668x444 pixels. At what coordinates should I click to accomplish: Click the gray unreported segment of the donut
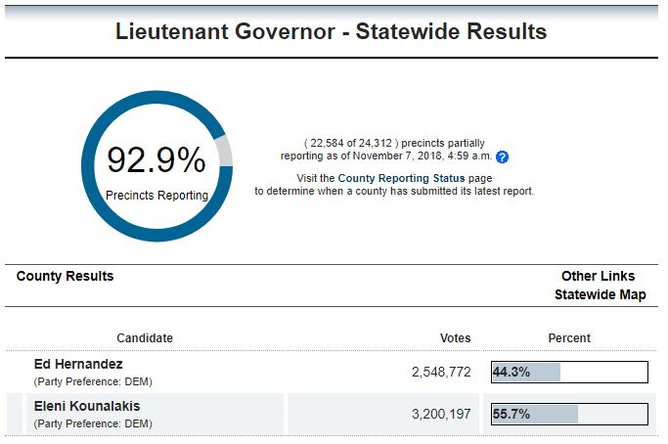[x=225, y=152]
